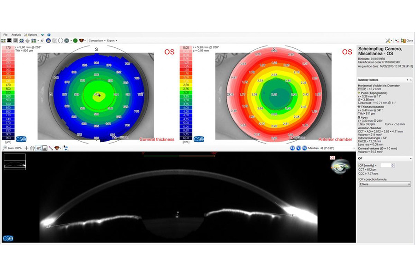
Task: Click the blue info icon in menu bar
Action: [x=49, y=34]
